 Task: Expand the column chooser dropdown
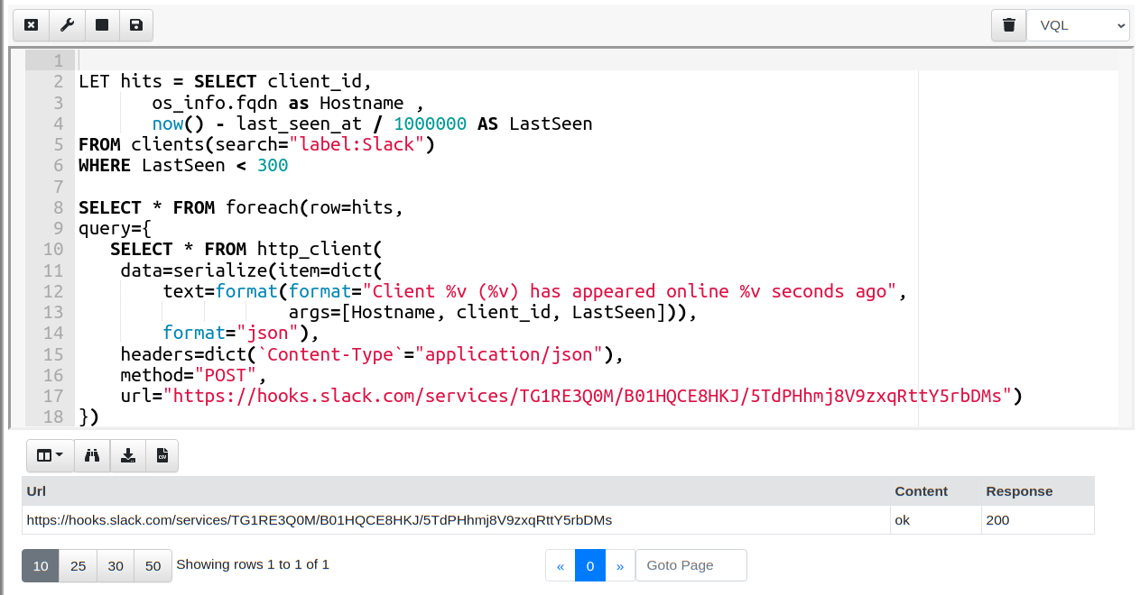(x=50, y=456)
